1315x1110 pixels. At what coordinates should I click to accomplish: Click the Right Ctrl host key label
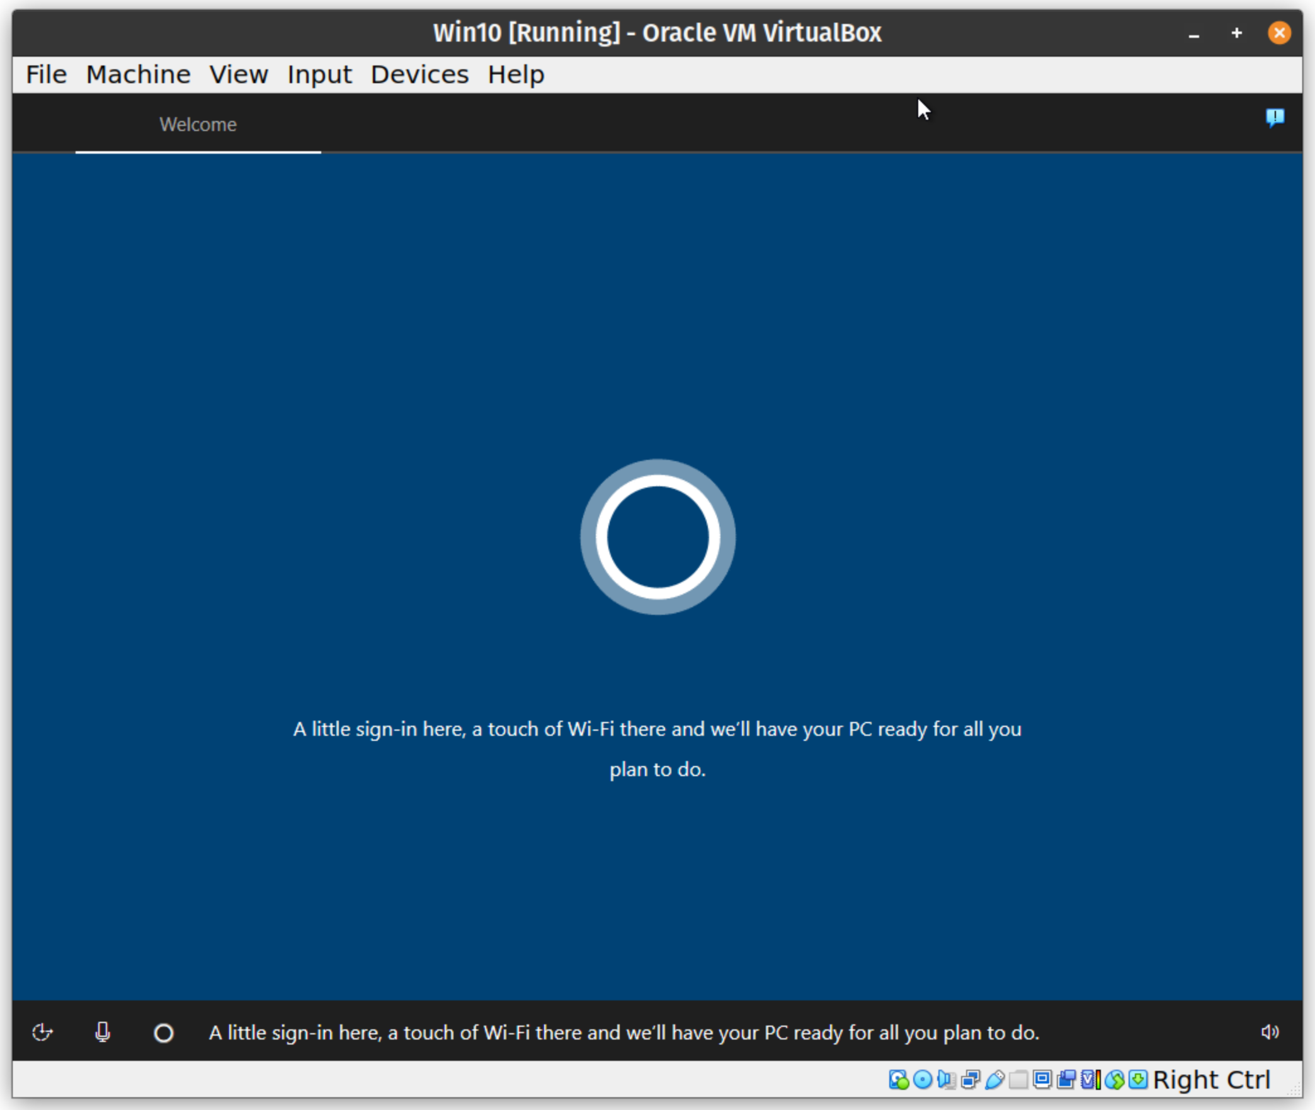coord(1211,1080)
